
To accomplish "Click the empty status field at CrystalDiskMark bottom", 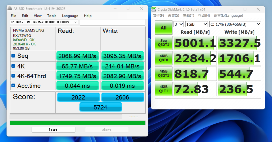I will 208,103.
